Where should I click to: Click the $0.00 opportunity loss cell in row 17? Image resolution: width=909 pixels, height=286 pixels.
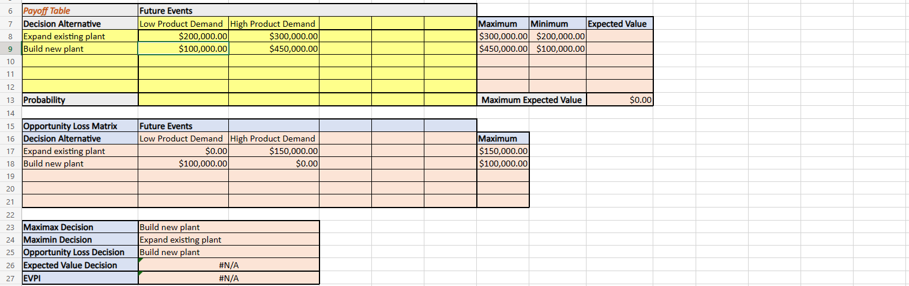coord(183,151)
